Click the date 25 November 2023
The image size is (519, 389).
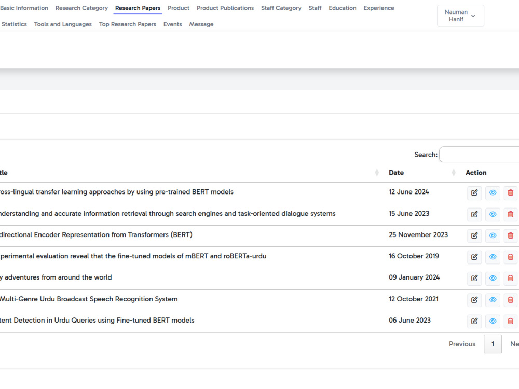tap(418, 234)
